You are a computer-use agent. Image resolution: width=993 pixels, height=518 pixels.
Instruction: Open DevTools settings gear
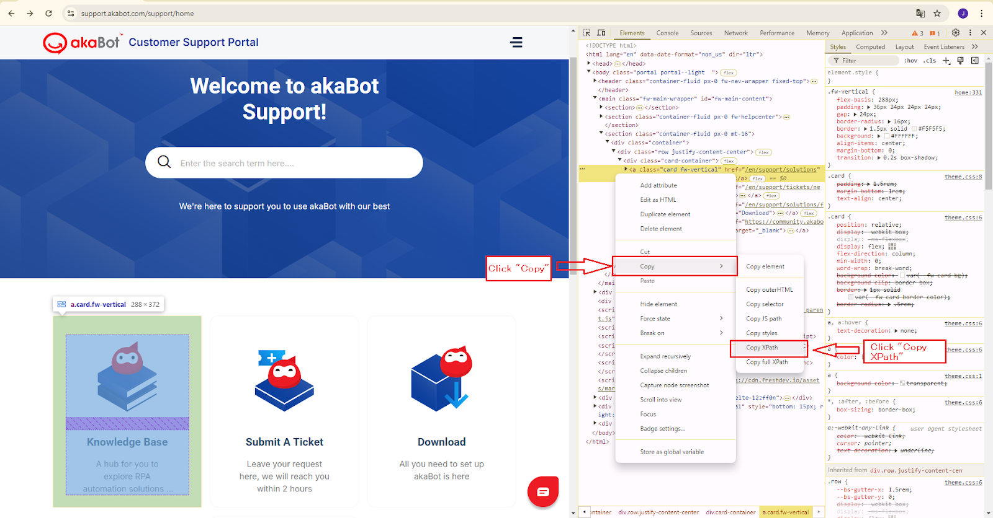click(x=956, y=33)
